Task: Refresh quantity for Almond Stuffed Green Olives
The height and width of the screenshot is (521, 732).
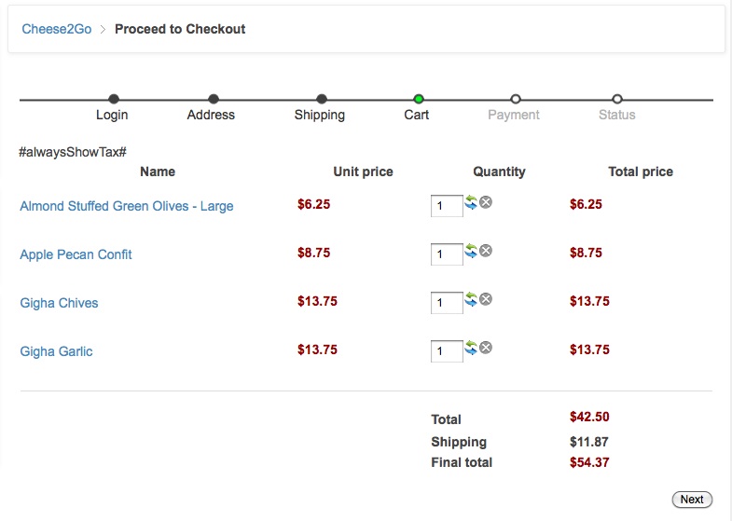Action: 471,202
